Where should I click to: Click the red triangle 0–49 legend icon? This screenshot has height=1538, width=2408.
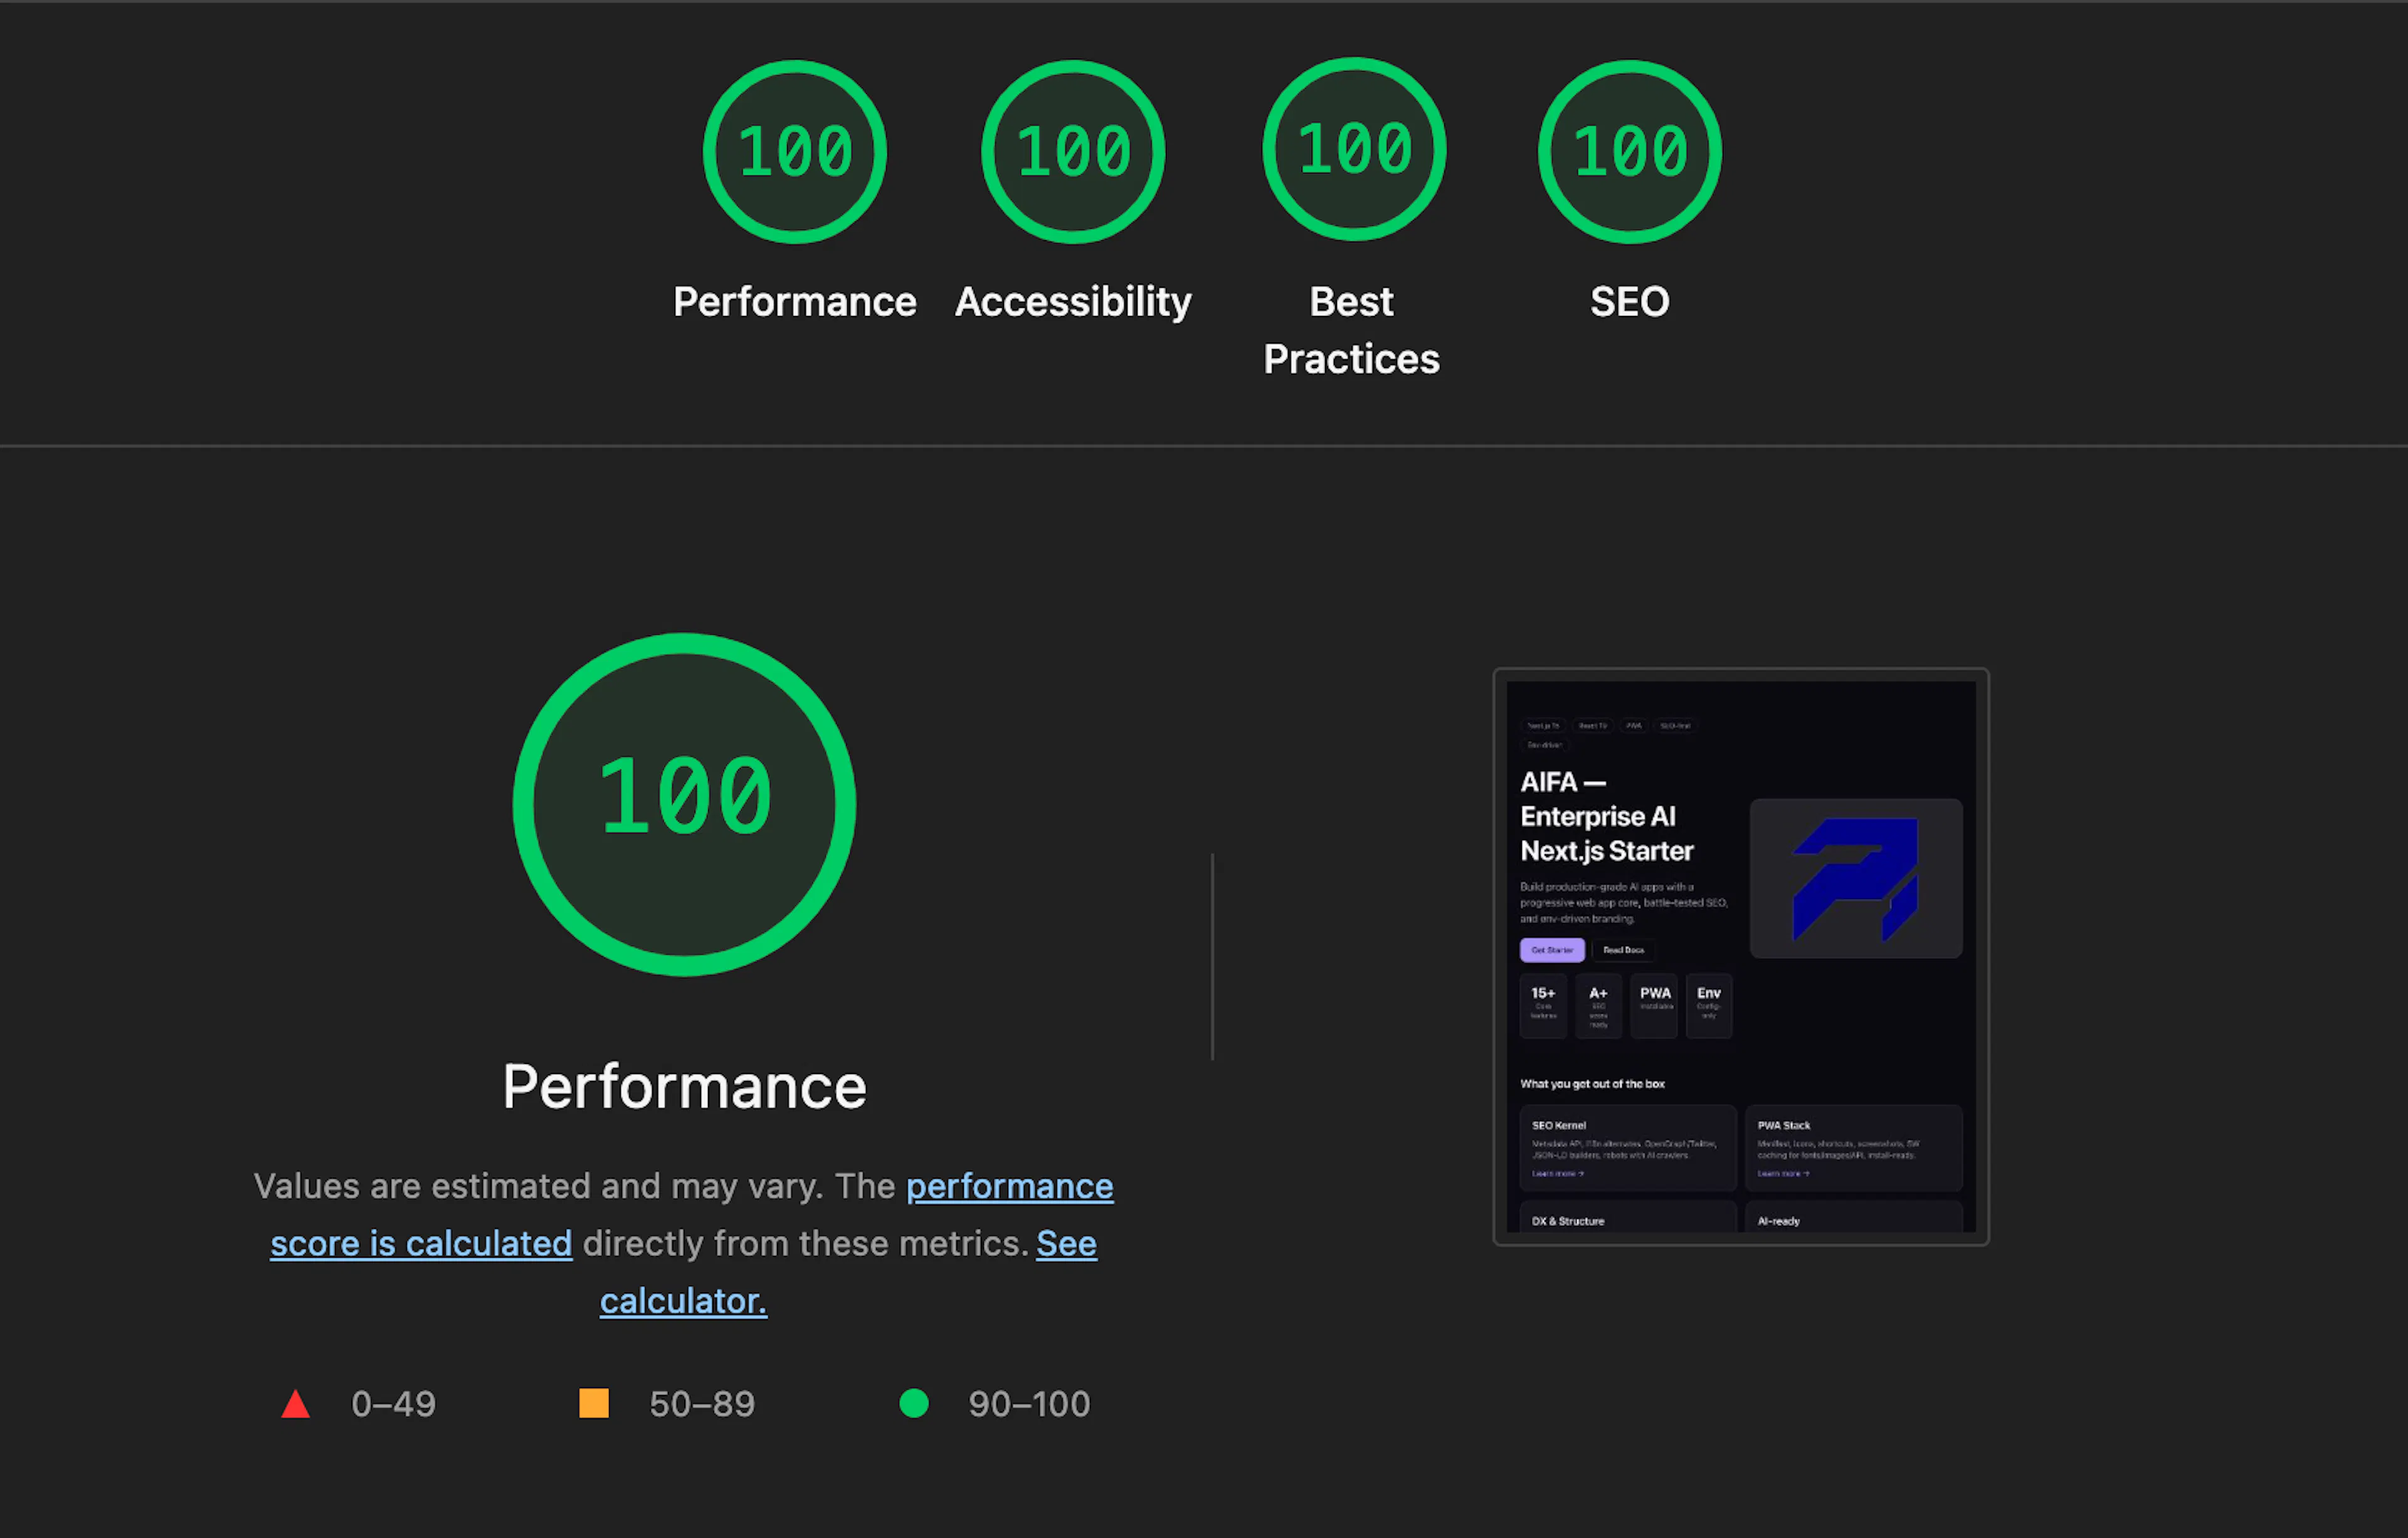tap(295, 1404)
